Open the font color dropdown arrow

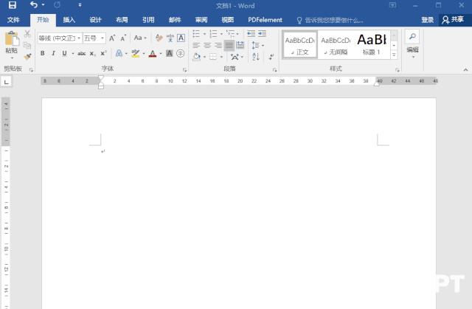[161, 54]
